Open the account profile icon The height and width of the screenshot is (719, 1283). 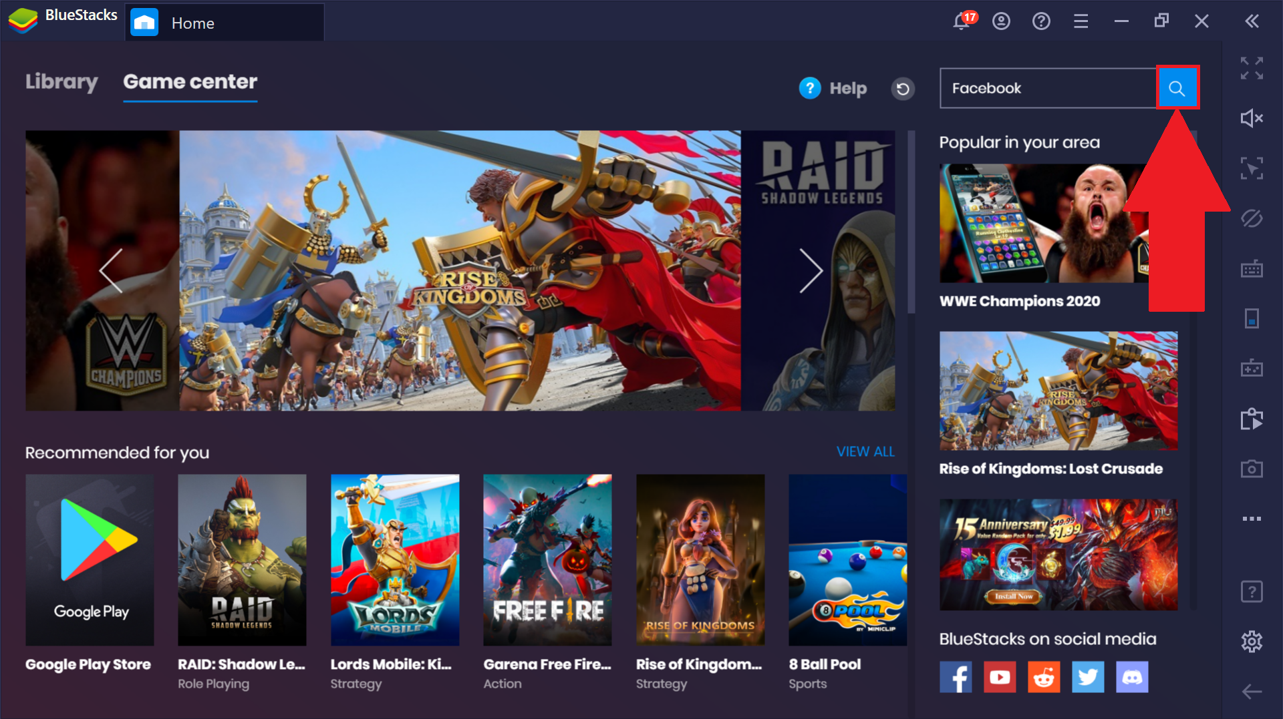click(x=1001, y=21)
